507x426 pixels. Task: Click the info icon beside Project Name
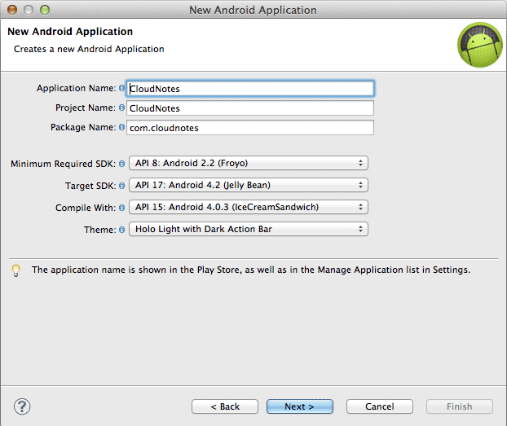122,108
